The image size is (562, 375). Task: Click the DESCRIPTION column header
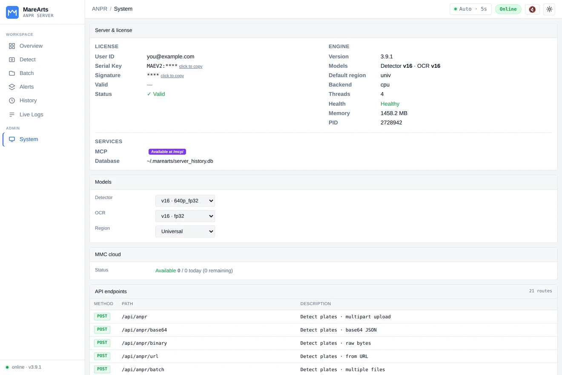tap(315, 304)
